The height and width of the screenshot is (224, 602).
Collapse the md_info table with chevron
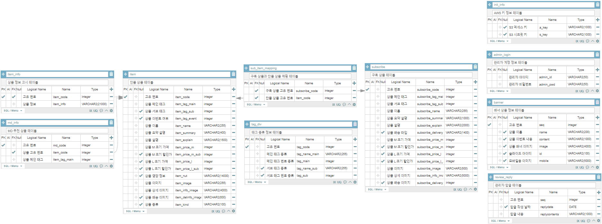click(106, 166)
